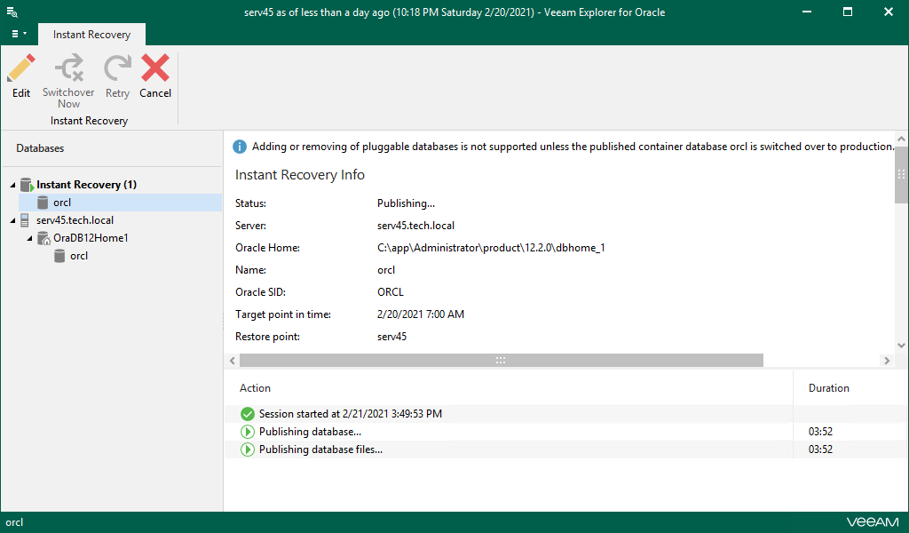Click the horizontal scroll-right arrow
Image resolution: width=909 pixels, height=533 pixels.
click(x=887, y=360)
